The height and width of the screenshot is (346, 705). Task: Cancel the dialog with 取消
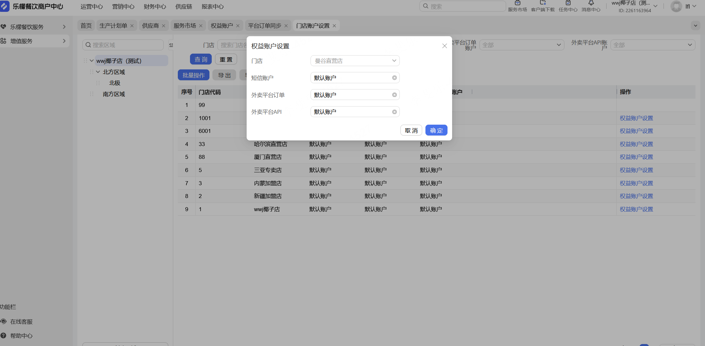(411, 130)
